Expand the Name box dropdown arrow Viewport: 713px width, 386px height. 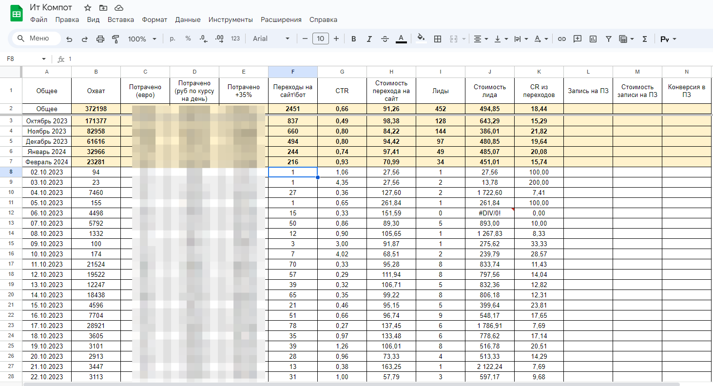44,59
